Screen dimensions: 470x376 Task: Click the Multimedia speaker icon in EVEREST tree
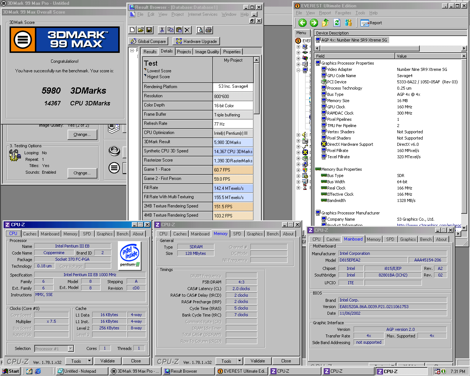pos(305,135)
